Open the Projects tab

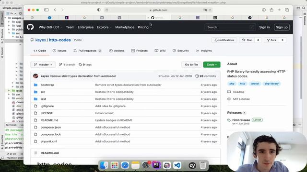140,51
